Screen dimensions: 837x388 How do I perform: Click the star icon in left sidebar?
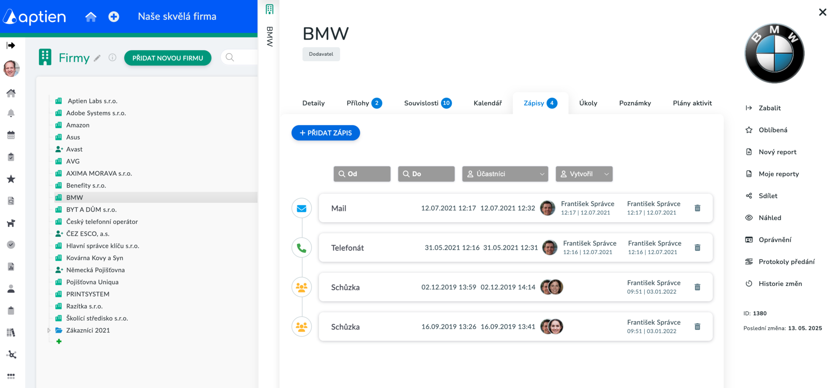[11, 179]
